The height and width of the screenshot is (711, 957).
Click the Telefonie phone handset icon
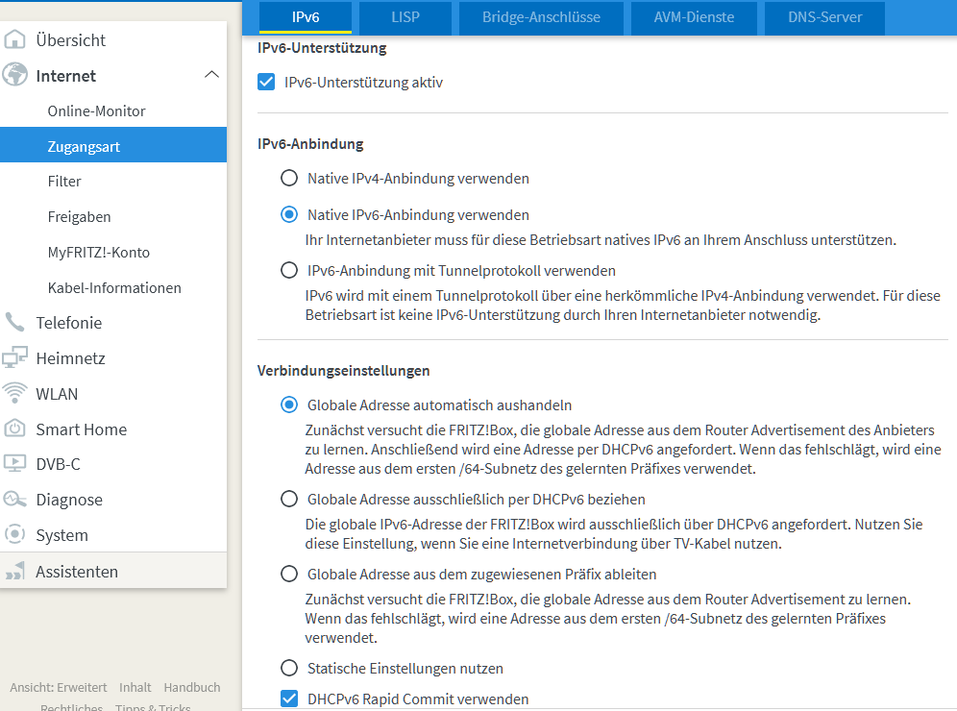click(x=14, y=322)
